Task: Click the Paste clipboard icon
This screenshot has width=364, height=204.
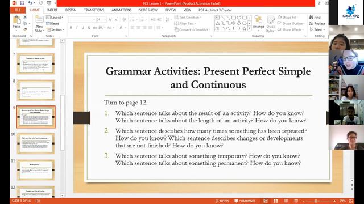Action: 16,20
